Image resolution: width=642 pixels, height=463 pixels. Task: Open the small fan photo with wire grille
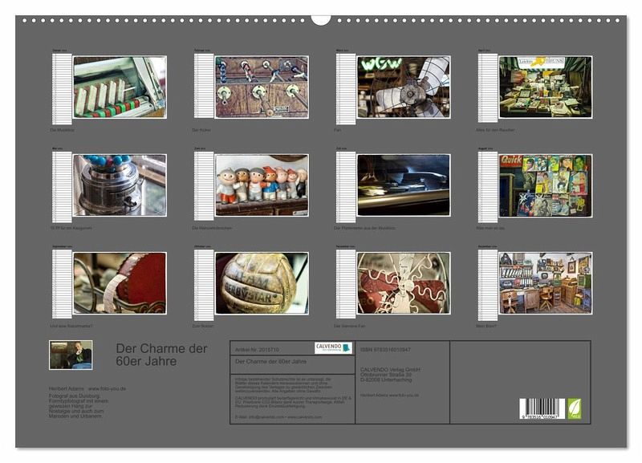[x=404, y=283]
